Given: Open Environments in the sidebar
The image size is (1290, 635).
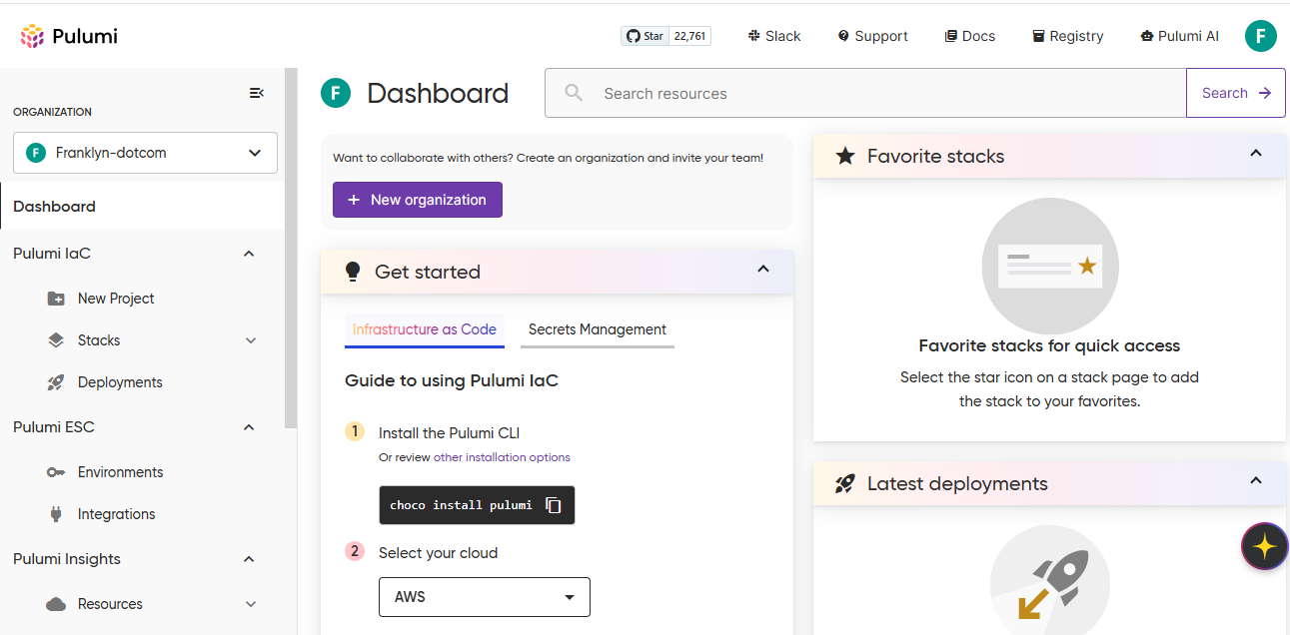Looking at the screenshot, I should click(120, 472).
